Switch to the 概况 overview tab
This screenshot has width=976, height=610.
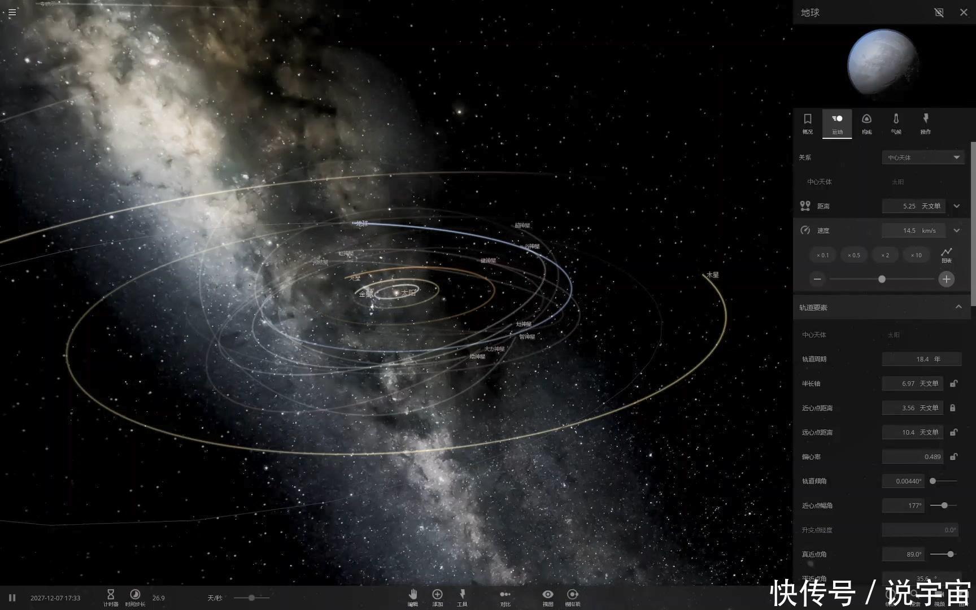(x=808, y=123)
